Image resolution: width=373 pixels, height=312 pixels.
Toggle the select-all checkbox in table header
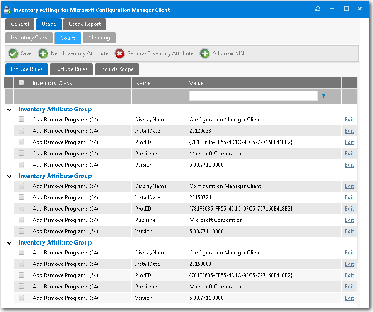[x=21, y=82]
